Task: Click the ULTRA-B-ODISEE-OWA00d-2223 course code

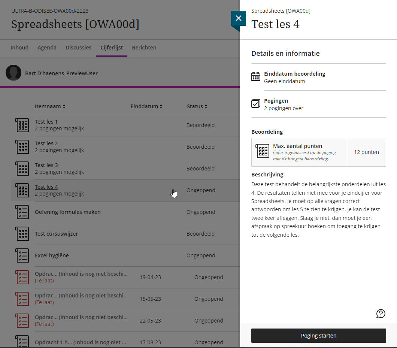Action: 50,11
